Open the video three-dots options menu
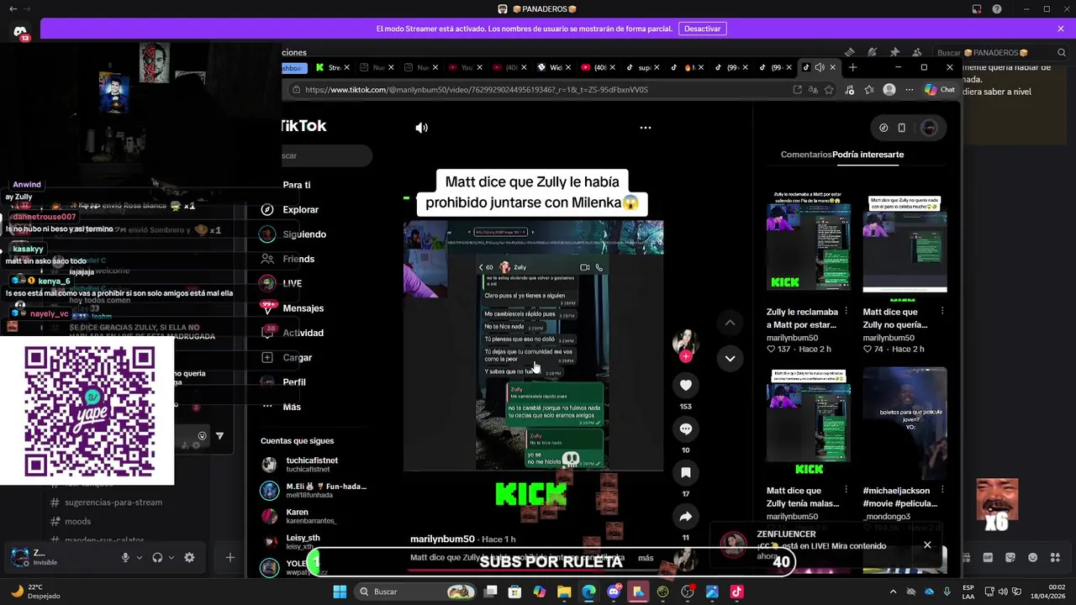The height and width of the screenshot is (605, 1076). (646, 128)
